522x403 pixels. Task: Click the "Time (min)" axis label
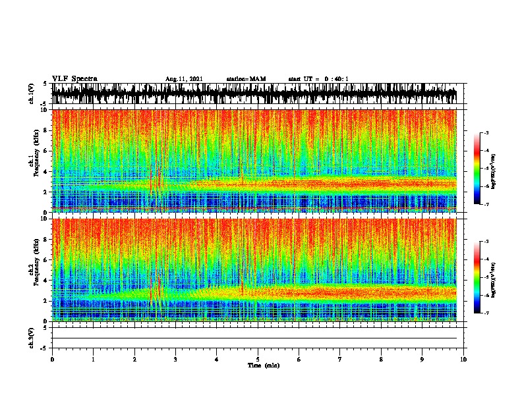pos(264,365)
